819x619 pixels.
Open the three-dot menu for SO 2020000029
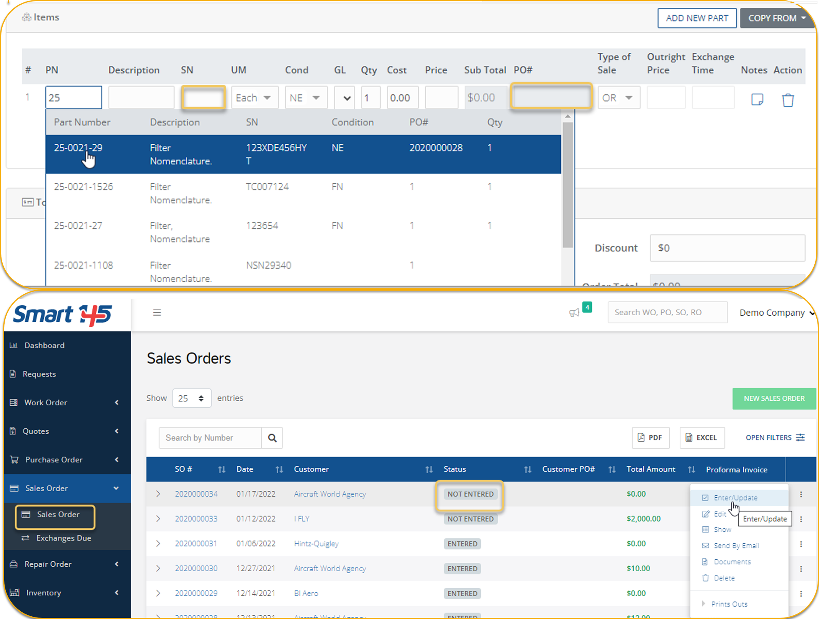[801, 594]
